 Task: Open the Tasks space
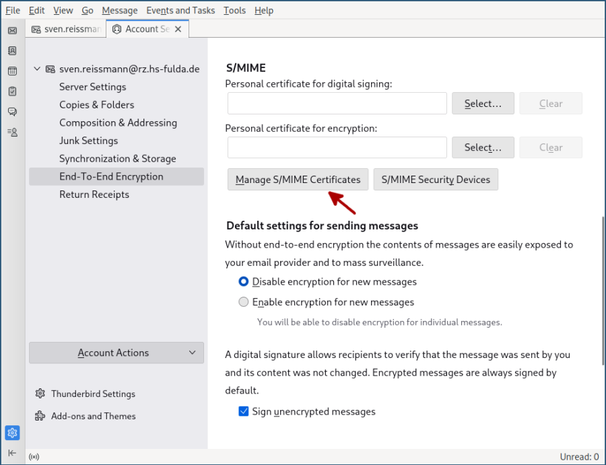pyautogui.click(x=12, y=91)
